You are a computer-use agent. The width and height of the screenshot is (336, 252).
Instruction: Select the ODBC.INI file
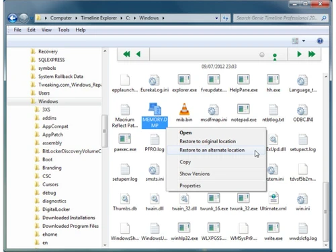303,113
